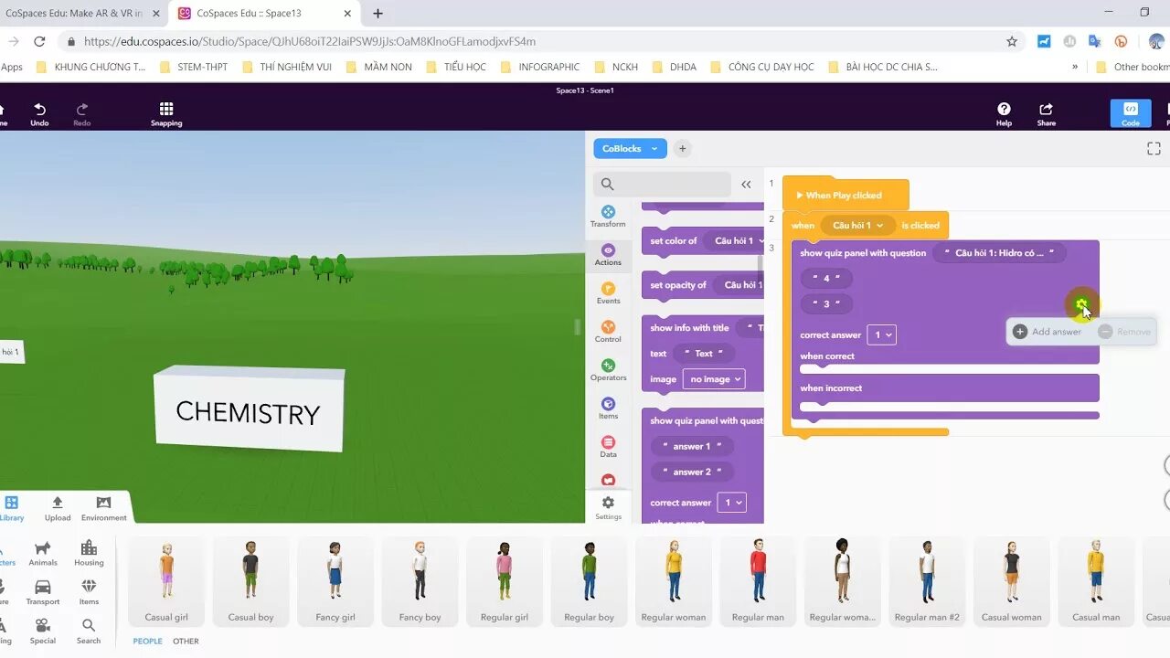
Task: Select the Items block category
Action: tap(608, 409)
